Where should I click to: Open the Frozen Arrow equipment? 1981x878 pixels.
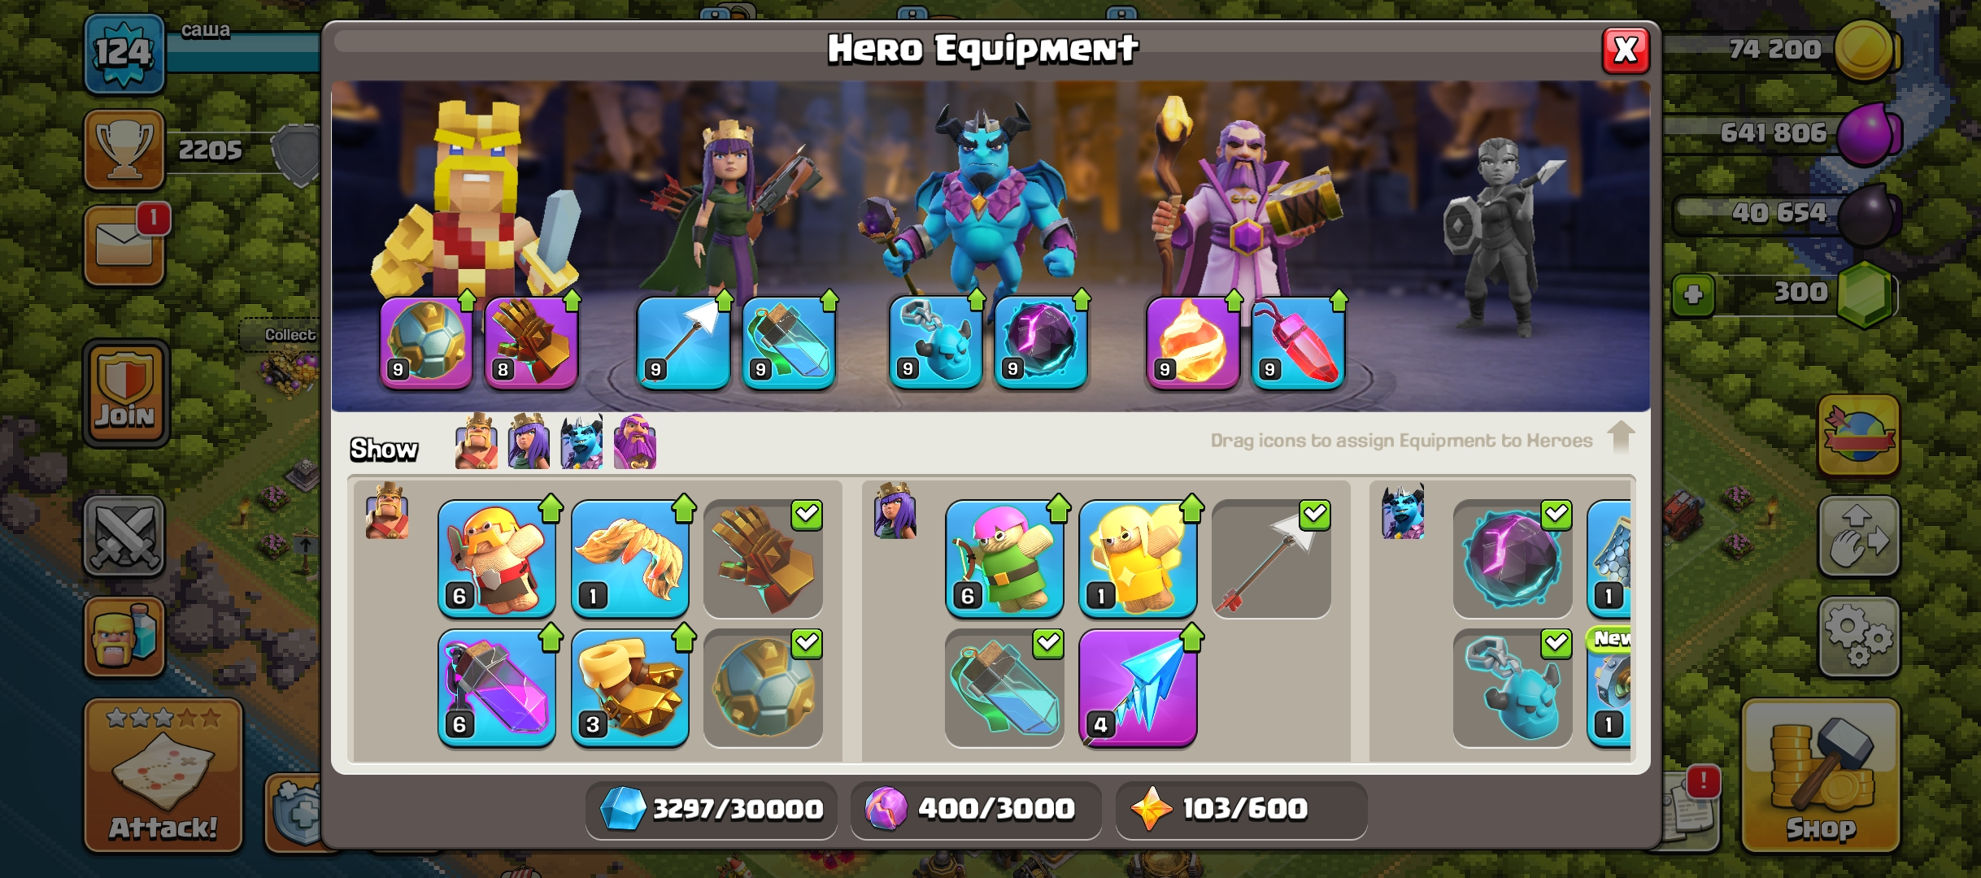1138,688
